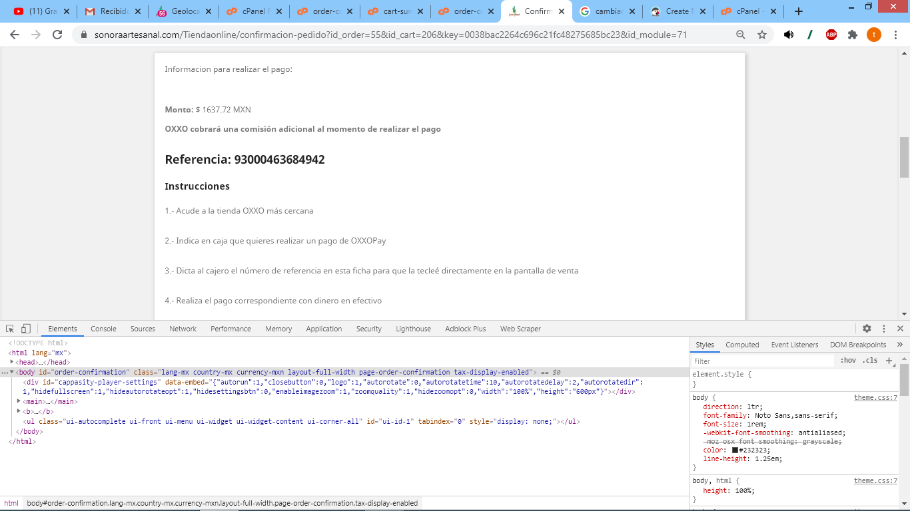The width and height of the screenshot is (910, 511).
Task: Open the Sources panel
Action: pos(143,329)
